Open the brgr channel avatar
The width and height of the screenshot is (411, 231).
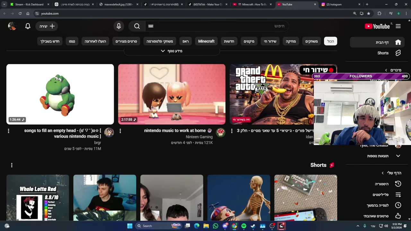click(x=109, y=132)
